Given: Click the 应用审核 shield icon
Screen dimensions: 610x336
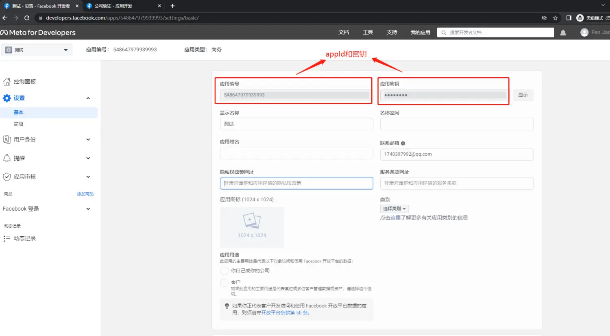Looking at the screenshot, I should [7, 177].
